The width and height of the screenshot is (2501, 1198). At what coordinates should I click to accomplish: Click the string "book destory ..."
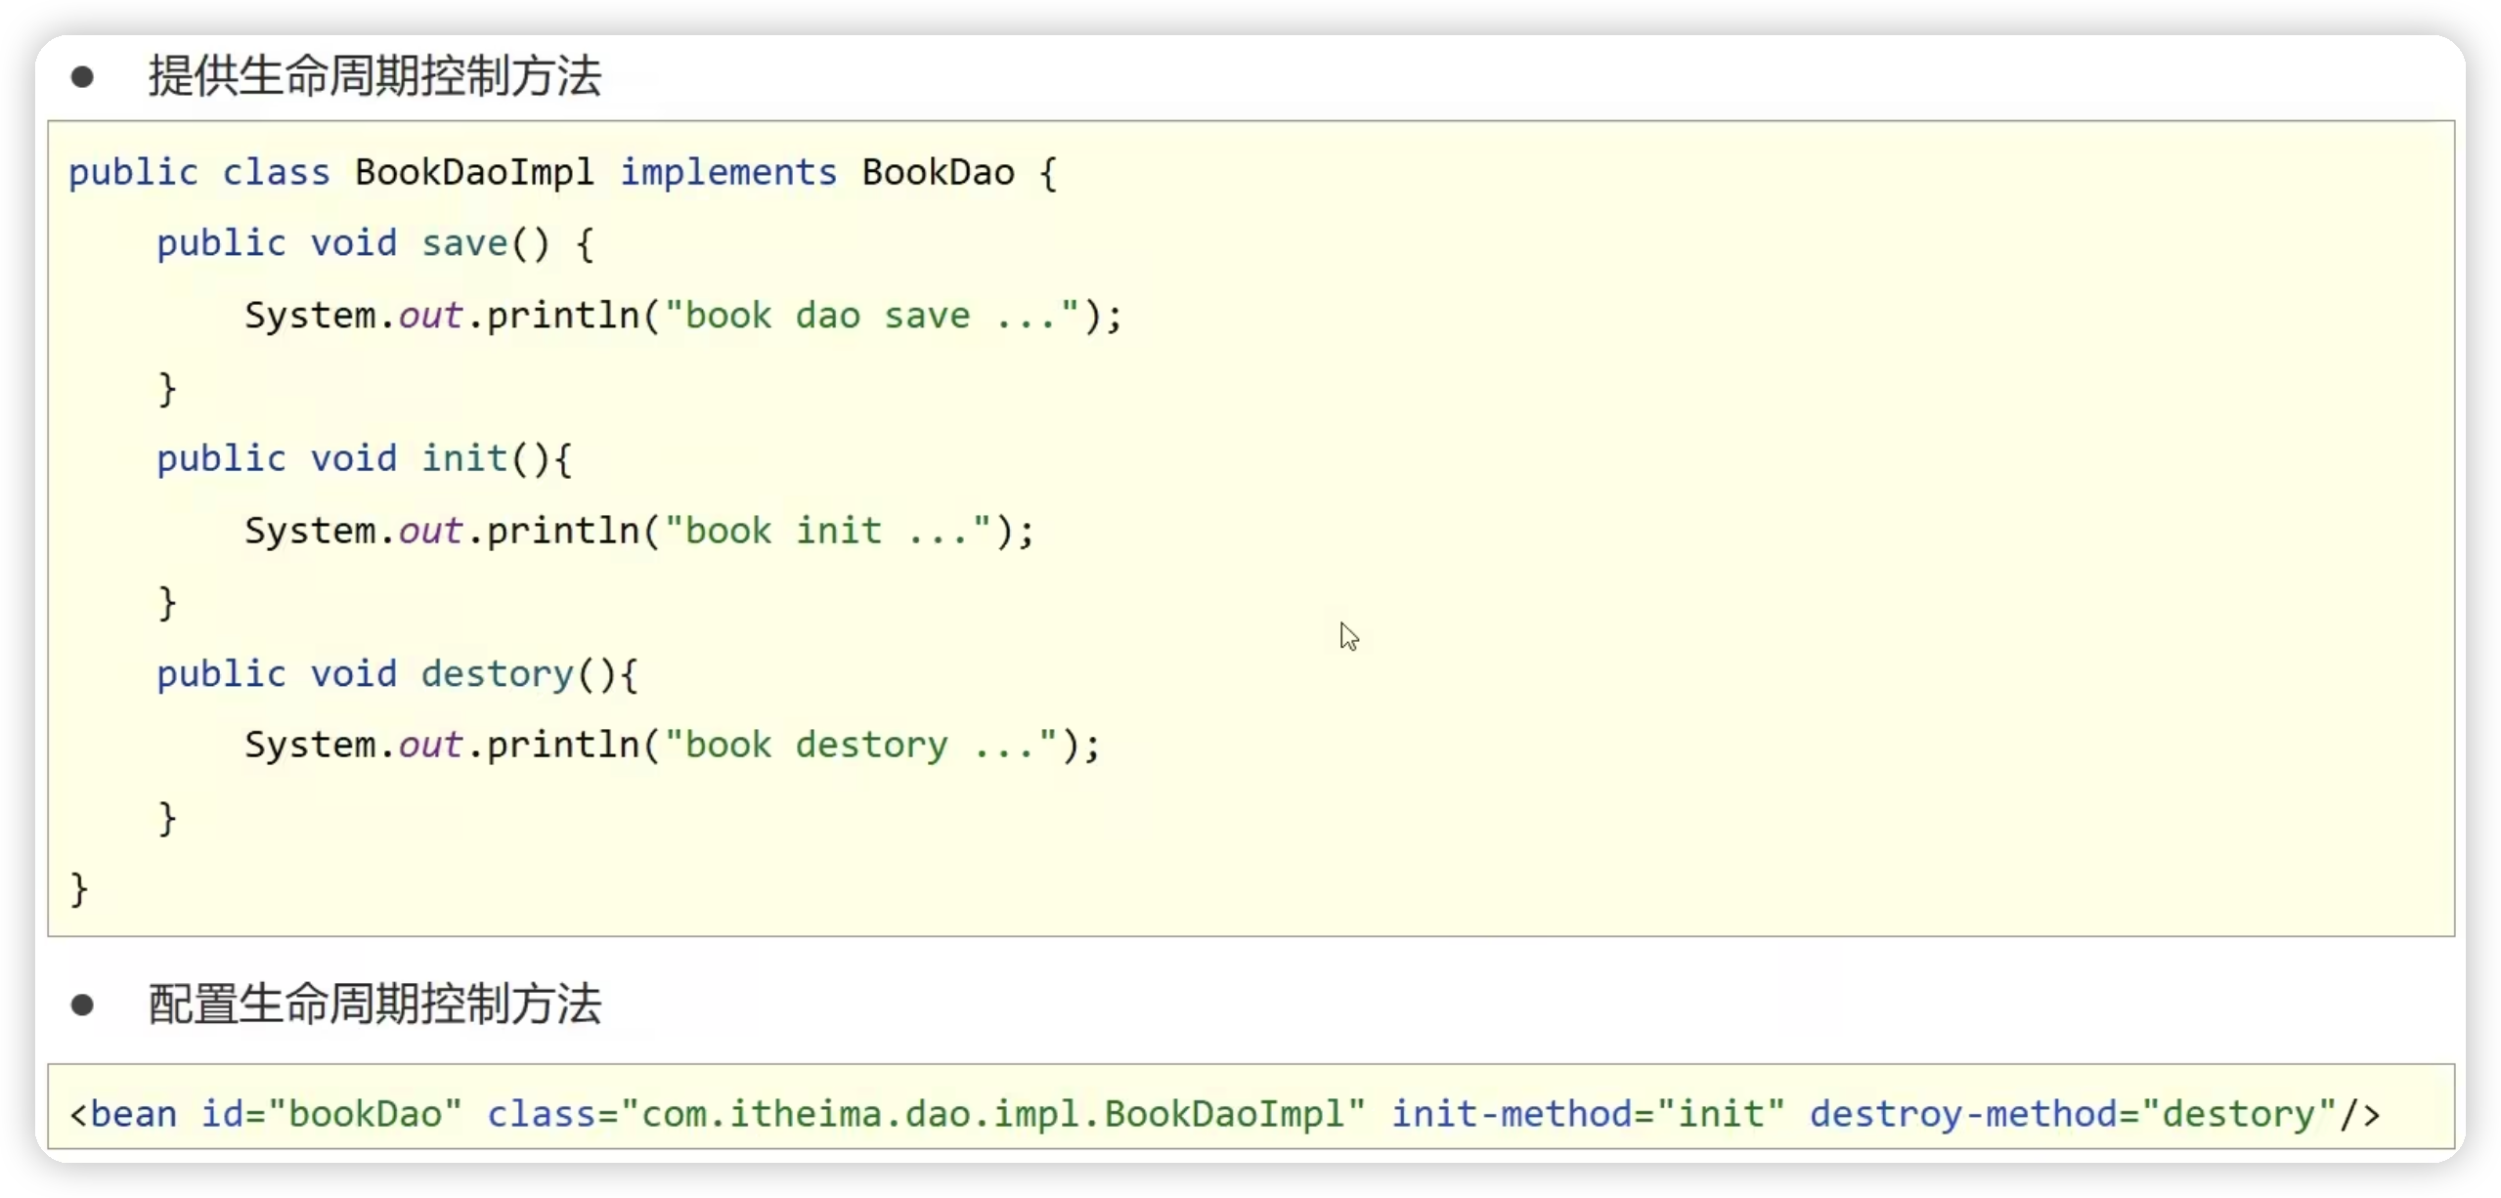pyautogui.click(x=860, y=746)
